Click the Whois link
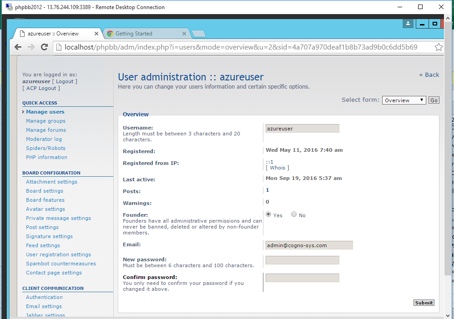This screenshot has width=454, height=319. click(277, 168)
